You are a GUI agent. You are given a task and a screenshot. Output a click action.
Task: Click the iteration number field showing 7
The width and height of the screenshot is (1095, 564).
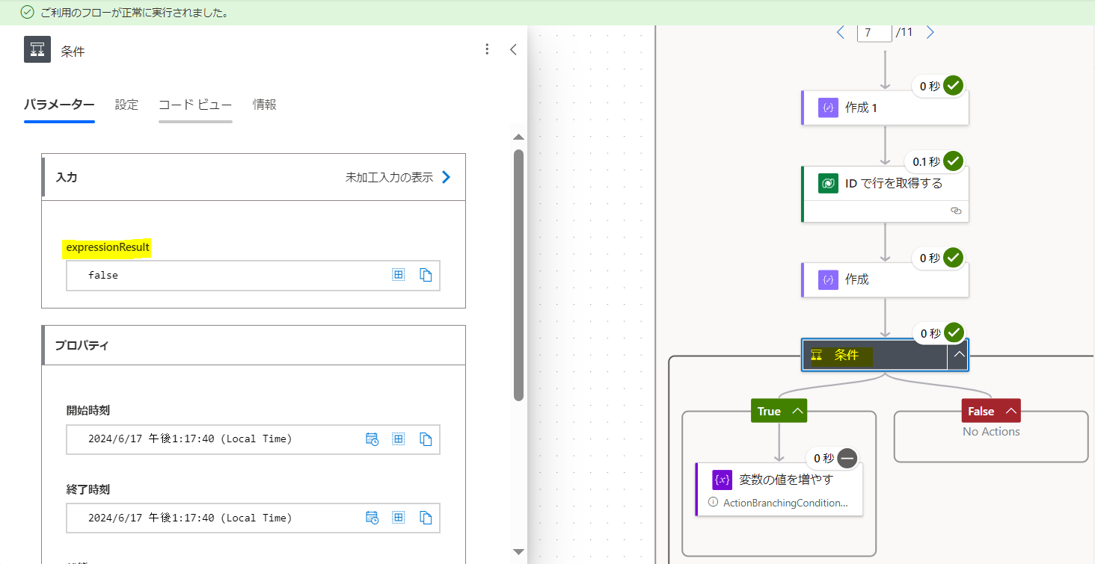coord(874,32)
